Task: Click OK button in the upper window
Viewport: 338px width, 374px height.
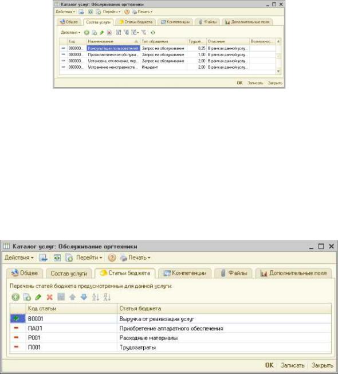Action: click(x=239, y=83)
